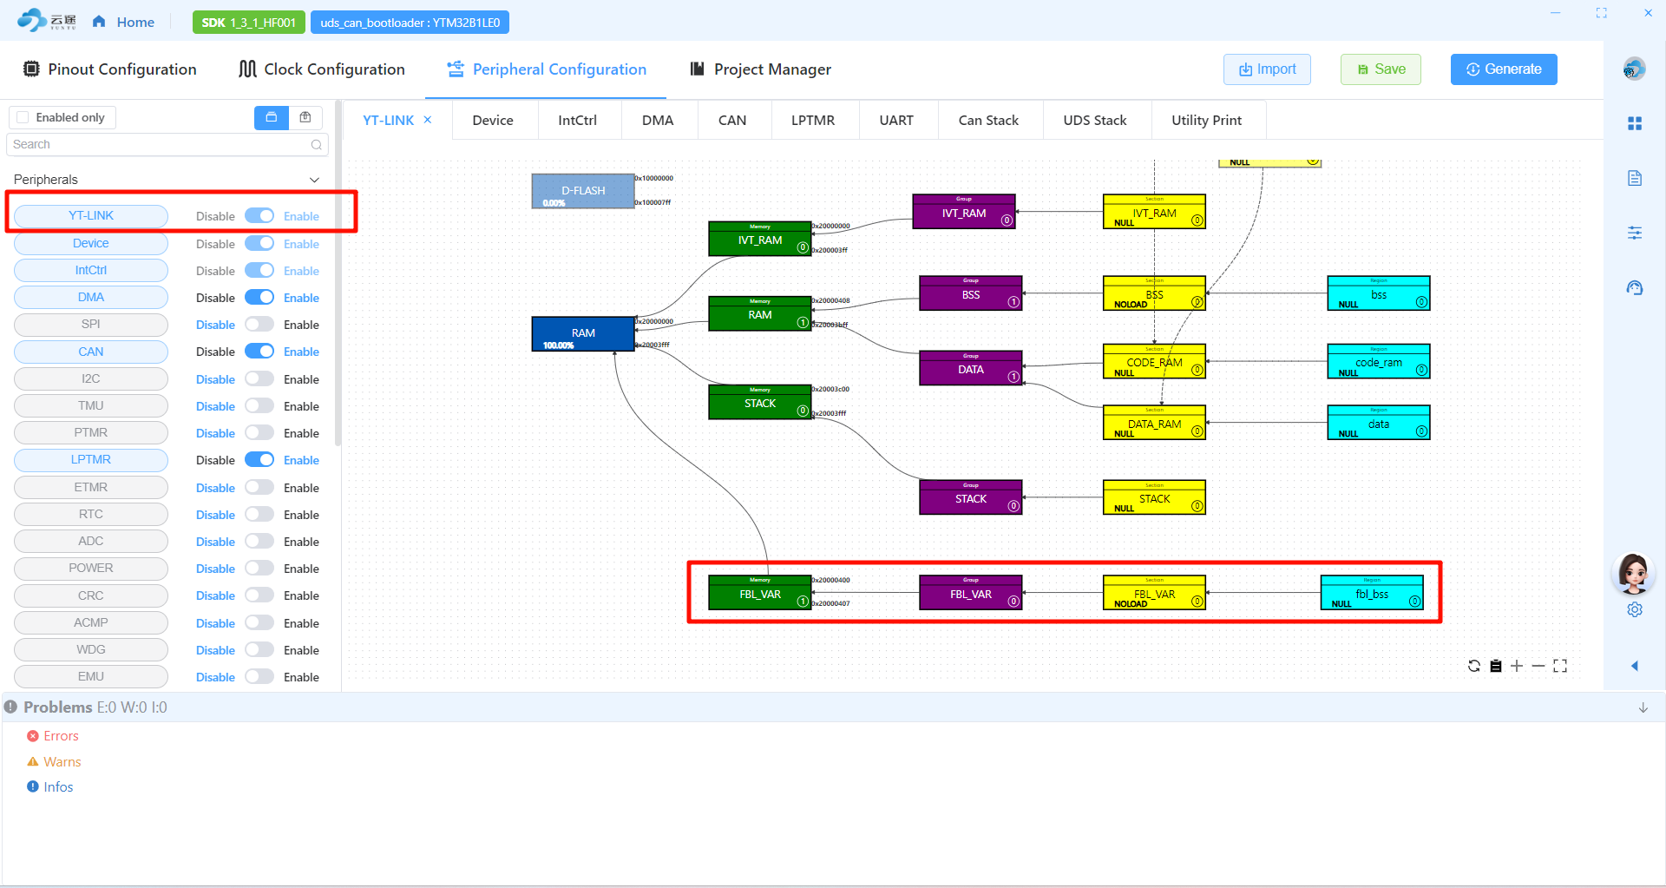Select the blue RAM memory block
The height and width of the screenshot is (888, 1666).
pos(583,333)
